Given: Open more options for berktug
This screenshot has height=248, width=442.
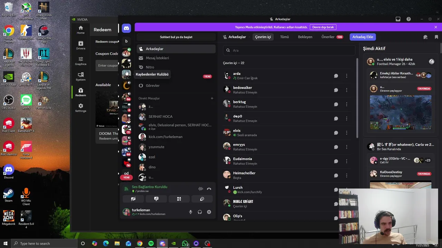Looking at the screenshot, I should pyautogui.click(x=347, y=104).
